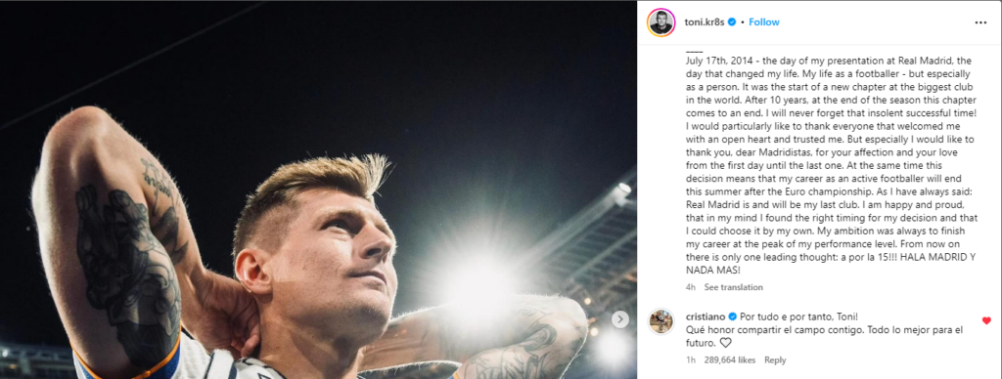Screen dimensions: 1002x379
Task: Open toni.kr8s username link
Action: click(705, 21)
